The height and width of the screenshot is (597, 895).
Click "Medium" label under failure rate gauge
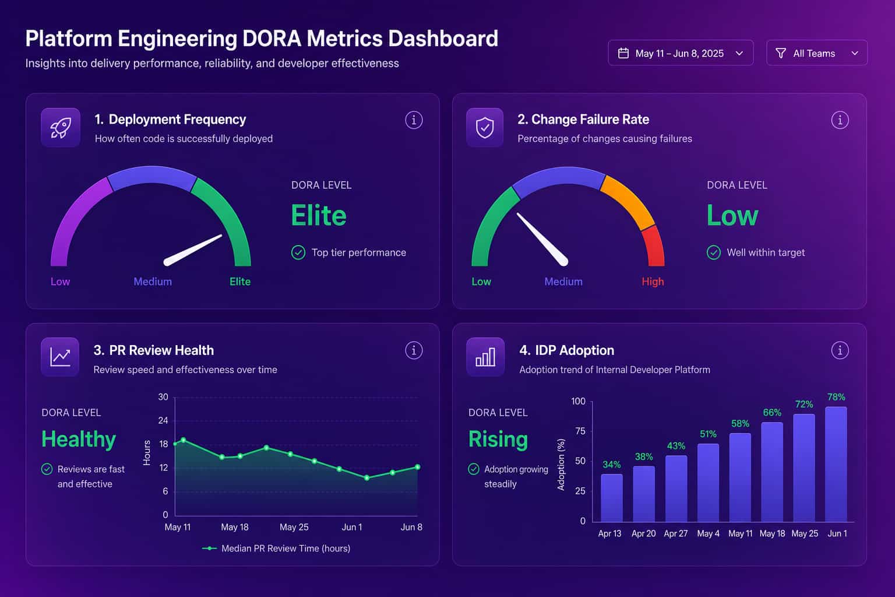(x=563, y=282)
